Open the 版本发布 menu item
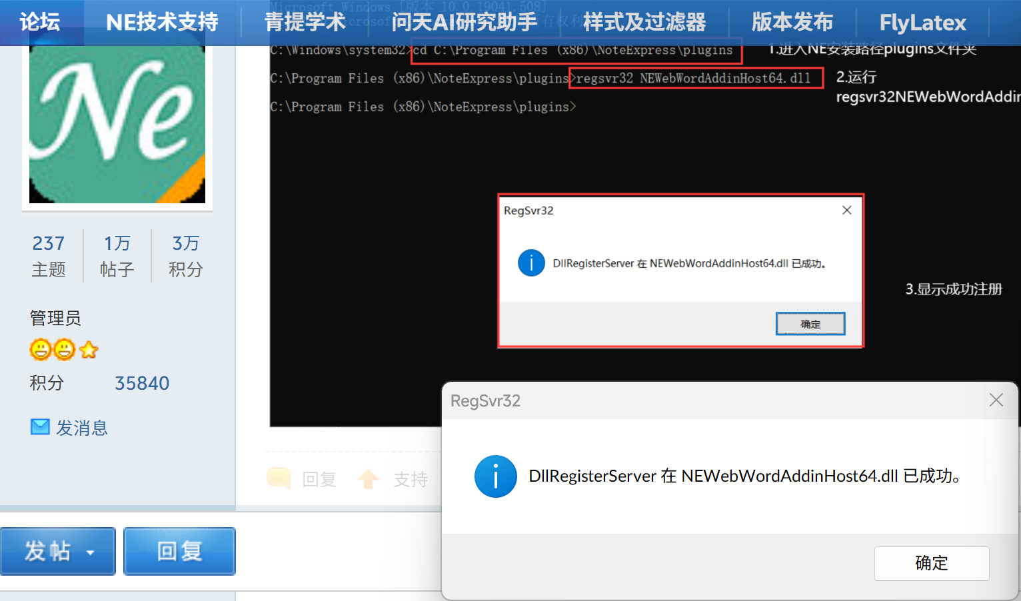 (x=792, y=22)
